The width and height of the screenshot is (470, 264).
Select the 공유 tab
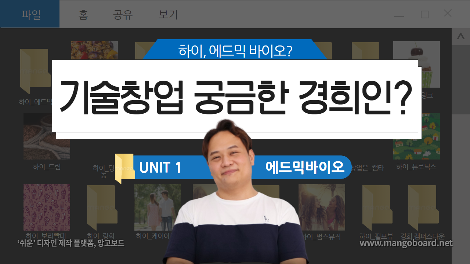coord(123,15)
